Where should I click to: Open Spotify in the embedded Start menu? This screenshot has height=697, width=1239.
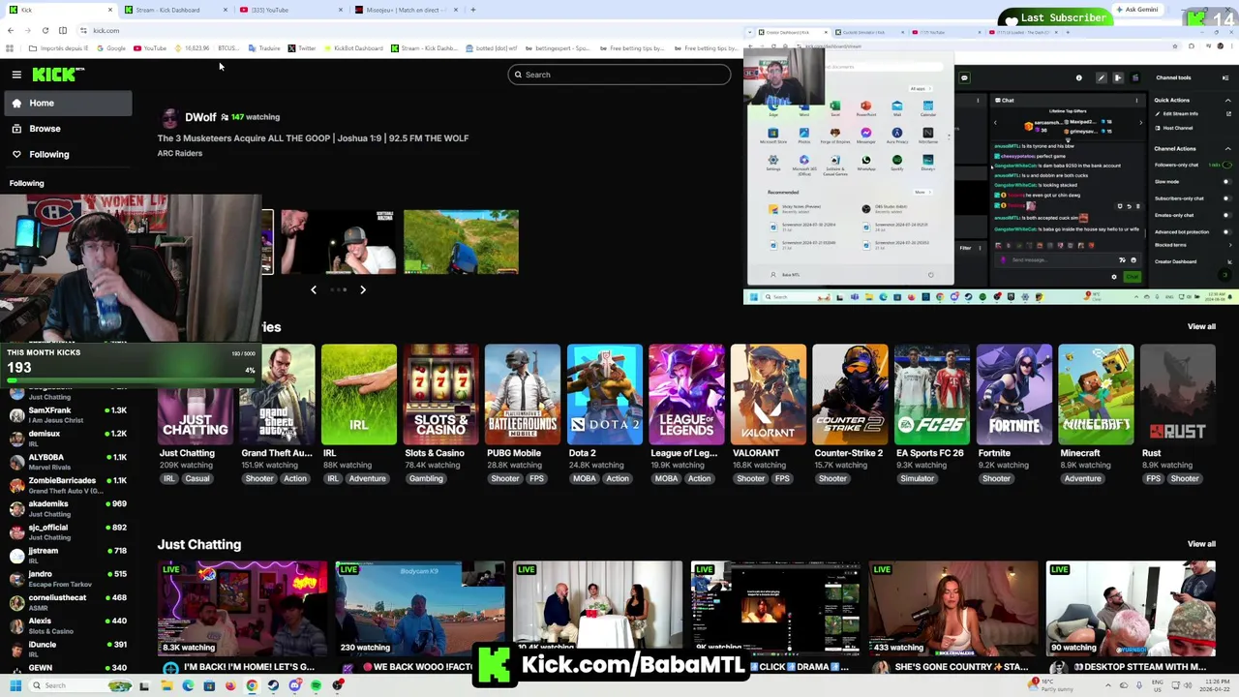[896, 161]
